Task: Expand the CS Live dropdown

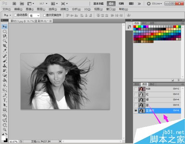Action: [x=154, y=4]
